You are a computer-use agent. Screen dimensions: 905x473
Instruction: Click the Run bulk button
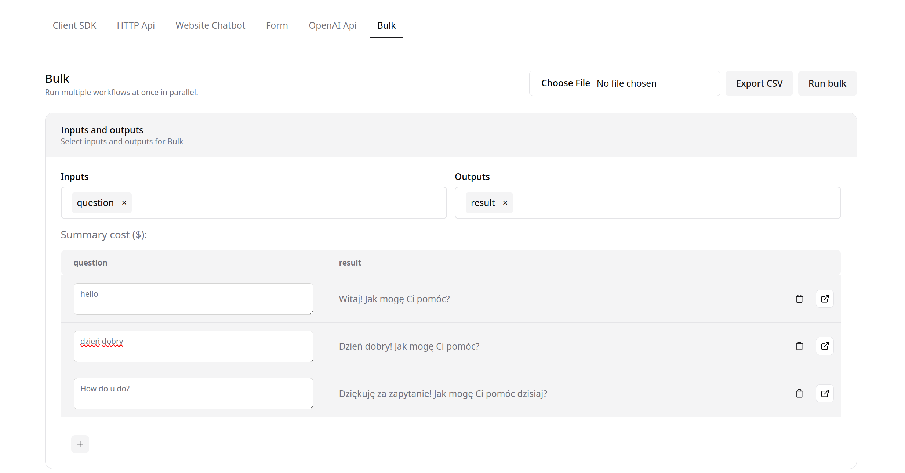pos(827,83)
